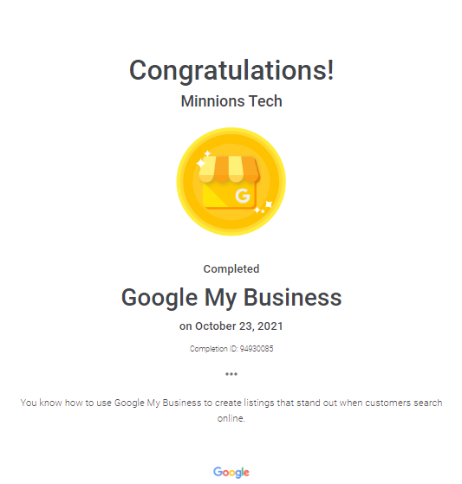Click the date October 23, 2021

(x=239, y=326)
